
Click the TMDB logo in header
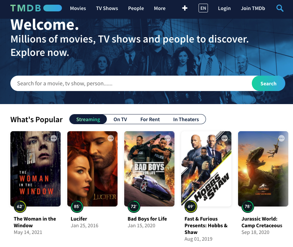pos(36,8)
